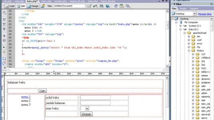The image size is (214, 120).
Task: Click the Remove Comment icon
Action: click(x=4, y=63)
